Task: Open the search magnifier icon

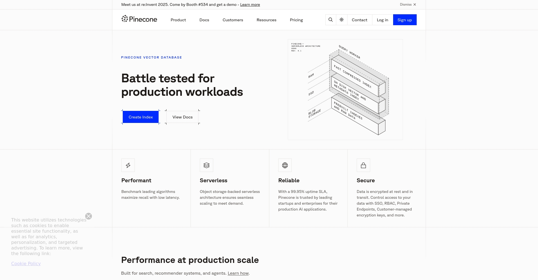Action: click(x=331, y=20)
